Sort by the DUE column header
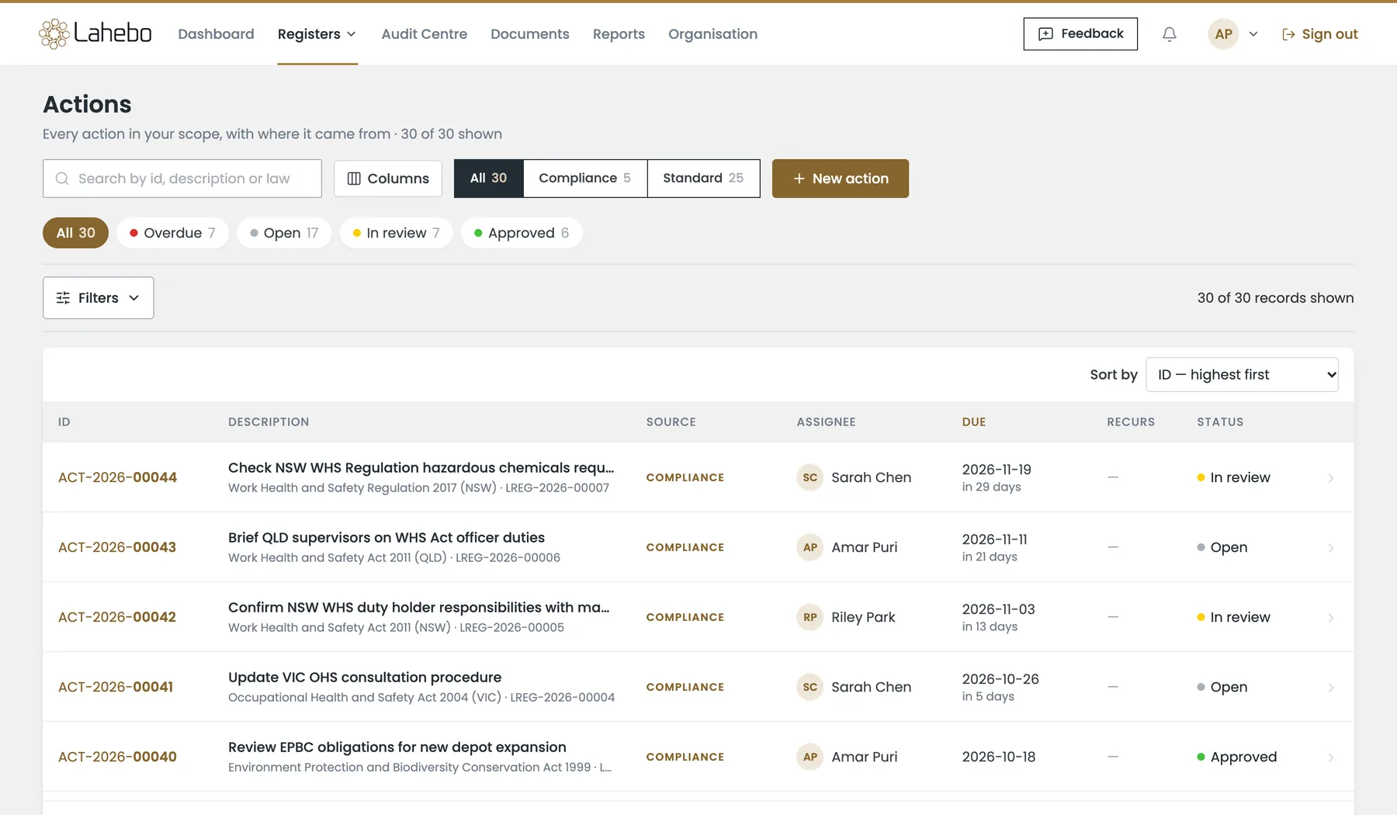1397x815 pixels. pos(973,422)
